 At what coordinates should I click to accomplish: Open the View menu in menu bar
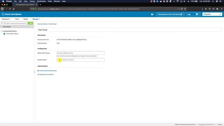coord(26,1)
